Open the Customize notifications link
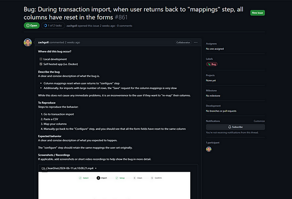This screenshot has width=292, height=199. (258, 121)
